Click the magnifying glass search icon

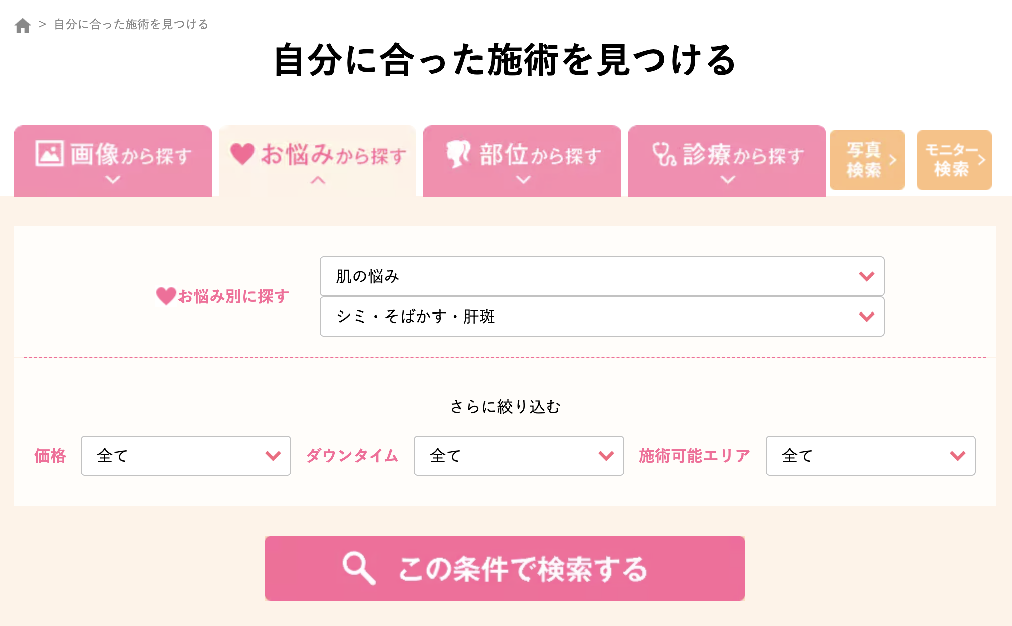tap(359, 568)
